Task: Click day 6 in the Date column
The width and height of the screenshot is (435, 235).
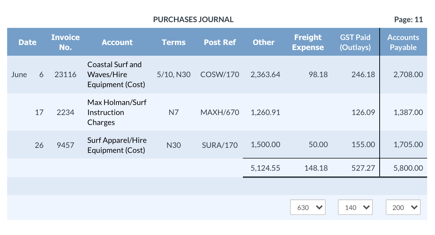Action: [x=41, y=75]
